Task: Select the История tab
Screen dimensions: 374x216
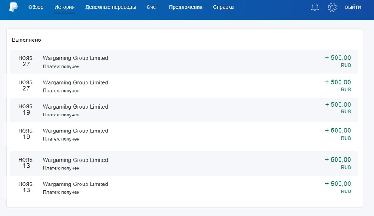Action: click(64, 7)
